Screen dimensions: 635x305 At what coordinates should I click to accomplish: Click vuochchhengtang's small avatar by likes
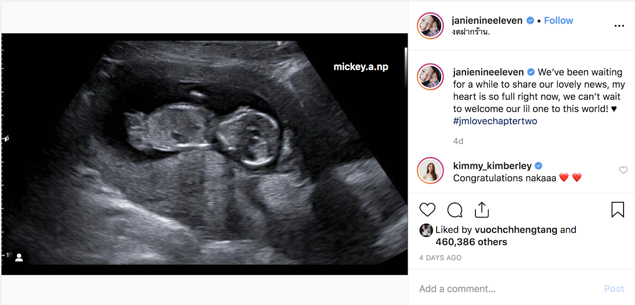426,230
